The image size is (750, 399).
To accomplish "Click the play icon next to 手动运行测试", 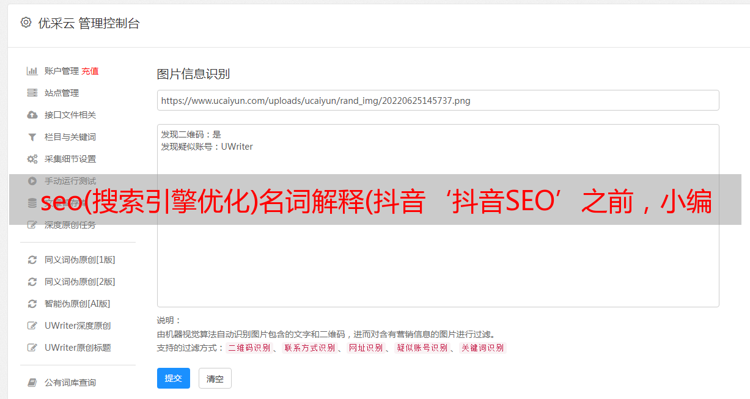I will (x=32, y=181).
